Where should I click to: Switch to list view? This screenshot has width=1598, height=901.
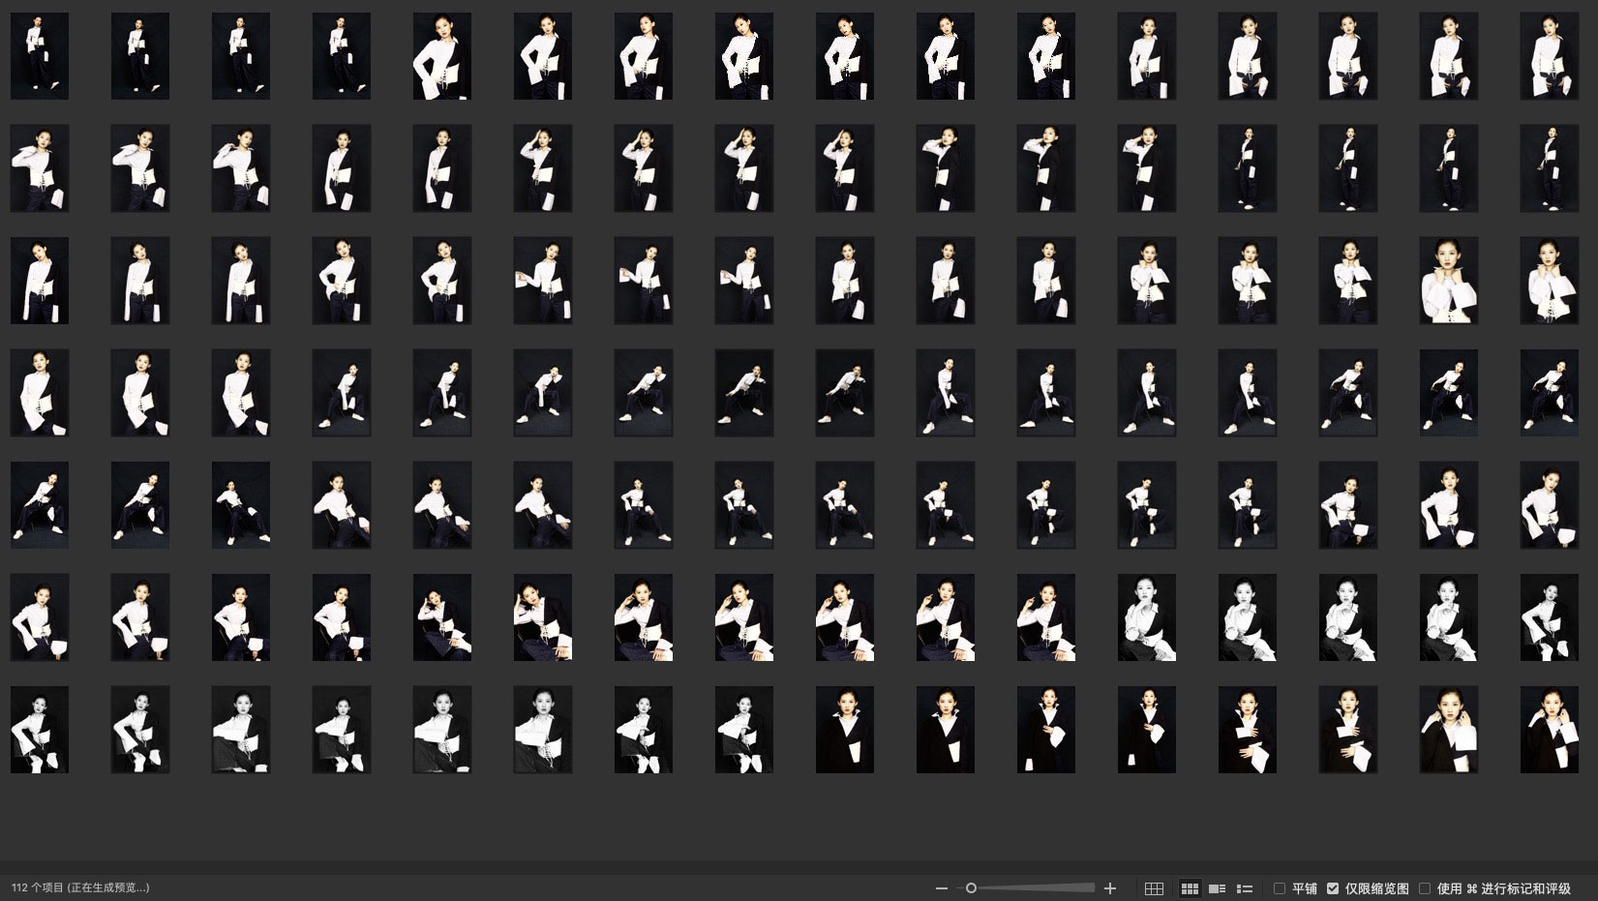(x=1245, y=888)
